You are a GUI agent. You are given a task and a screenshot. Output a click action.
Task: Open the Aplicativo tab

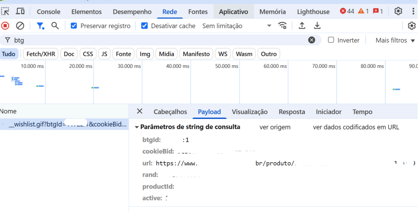(233, 12)
